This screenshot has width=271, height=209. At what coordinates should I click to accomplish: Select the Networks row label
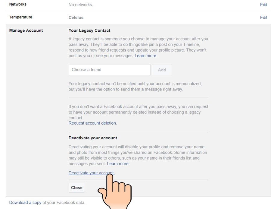[x=18, y=4]
